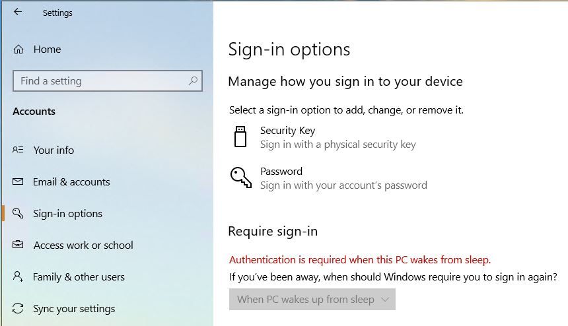Click the Accounts section heading
568x326 pixels.
point(34,111)
